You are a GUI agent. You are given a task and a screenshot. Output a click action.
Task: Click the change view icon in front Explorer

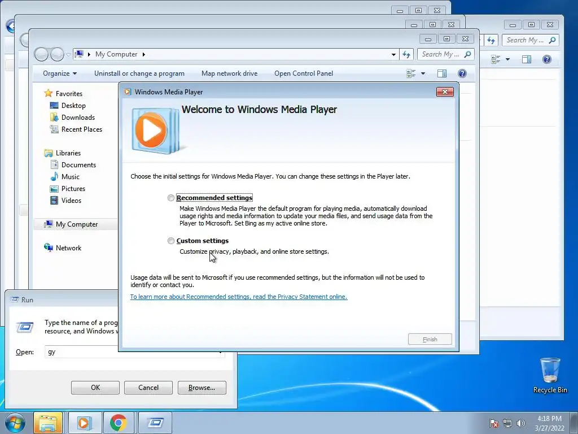tap(411, 73)
